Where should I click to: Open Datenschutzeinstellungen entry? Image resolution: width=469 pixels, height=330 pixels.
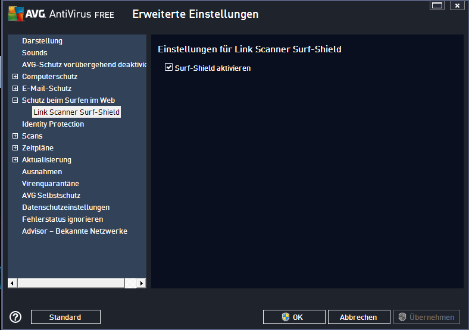pos(66,207)
